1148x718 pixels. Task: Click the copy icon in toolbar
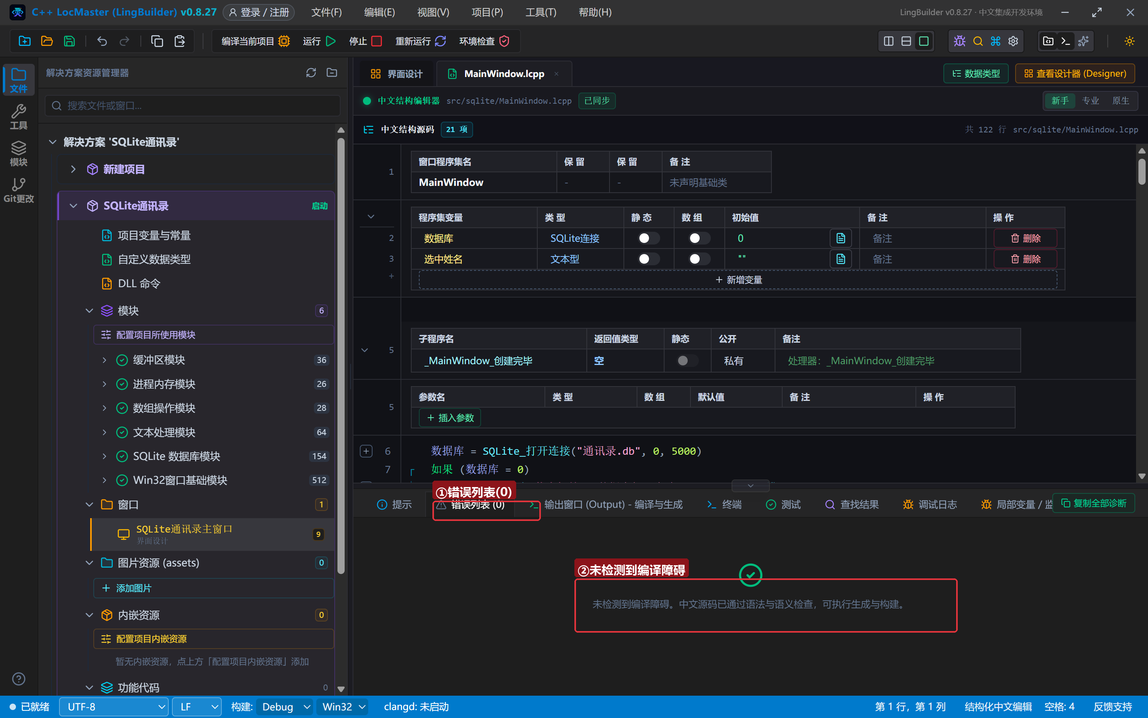coord(157,41)
